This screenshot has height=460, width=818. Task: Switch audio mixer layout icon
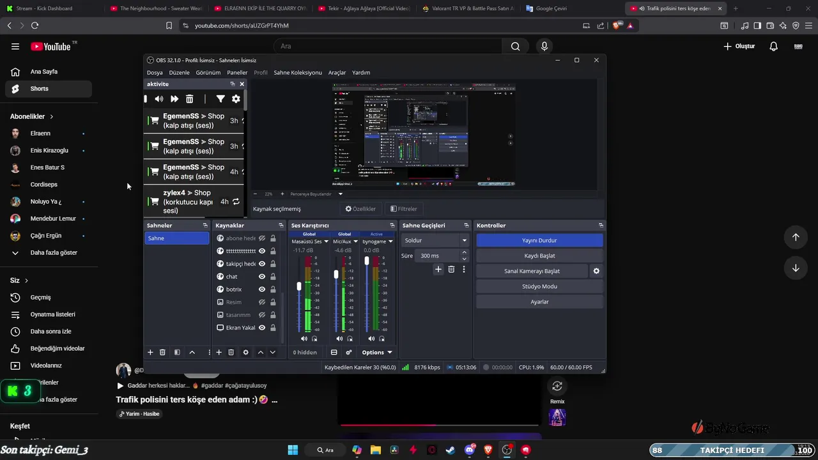tap(334, 352)
